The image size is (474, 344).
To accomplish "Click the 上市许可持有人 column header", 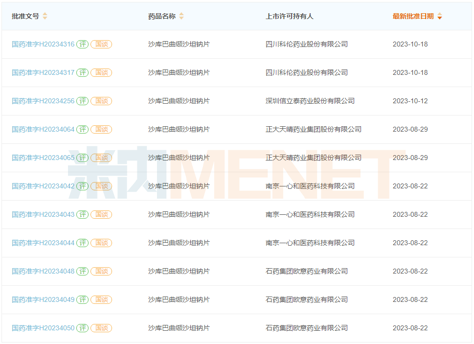I will 289,16.
